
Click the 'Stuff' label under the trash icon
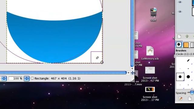(x=153, y=20)
